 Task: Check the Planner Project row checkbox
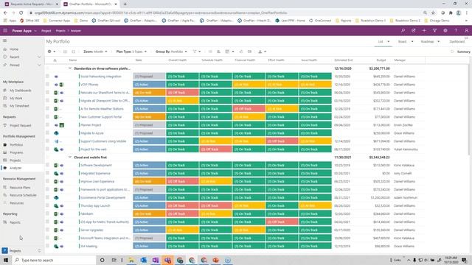coord(47,124)
